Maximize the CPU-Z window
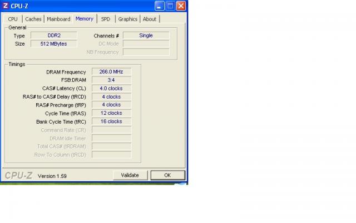Image resolution: width=356 pixels, height=223 pixels. (170, 6)
